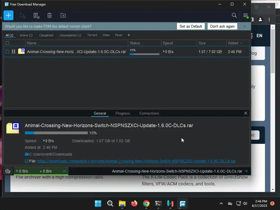Click the Pause selected downloads toolbar icon
Viewport: 280px width, 210px height.
point(36,16)
